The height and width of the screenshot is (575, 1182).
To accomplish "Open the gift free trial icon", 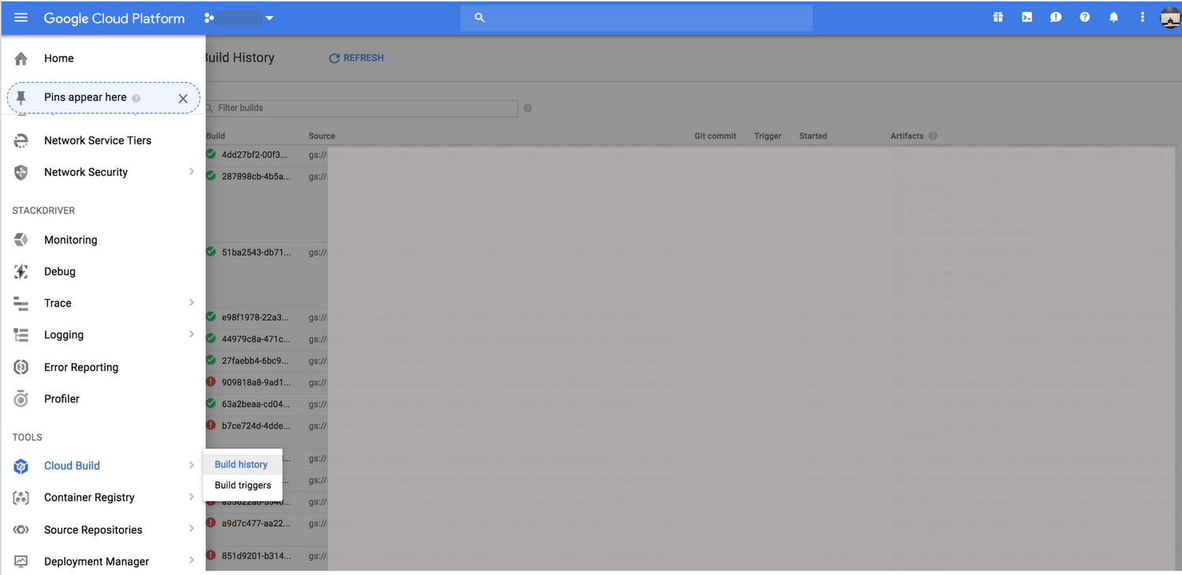I will point(998,17).
